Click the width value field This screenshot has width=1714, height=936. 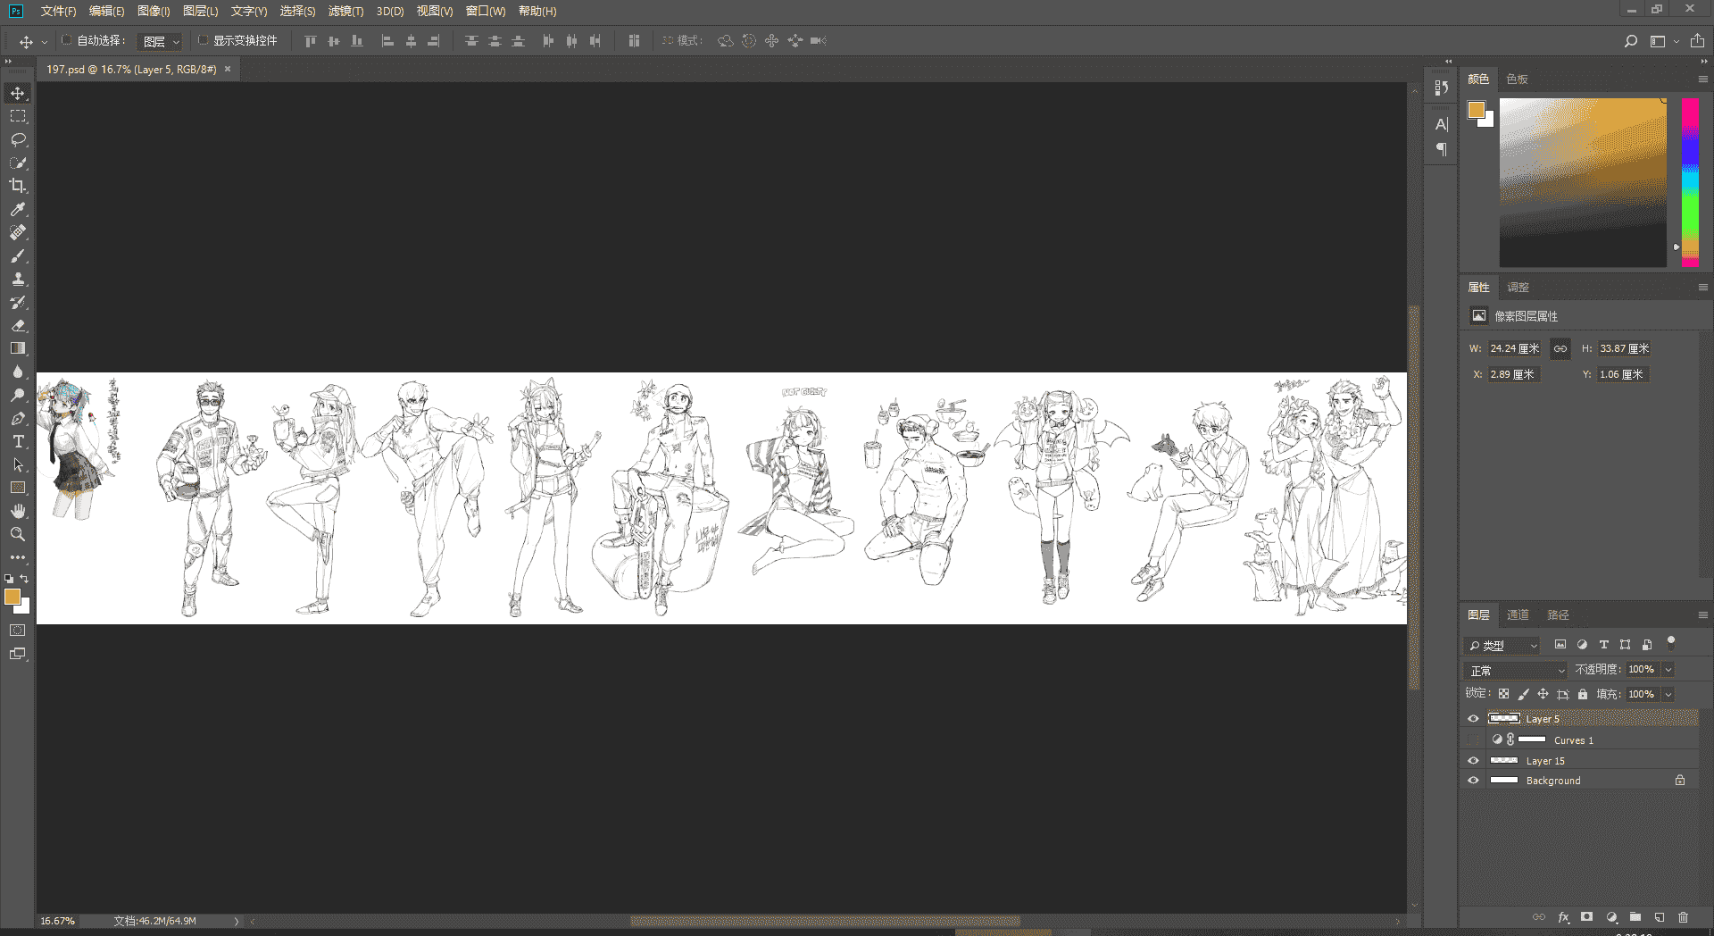pos(1515,349)
